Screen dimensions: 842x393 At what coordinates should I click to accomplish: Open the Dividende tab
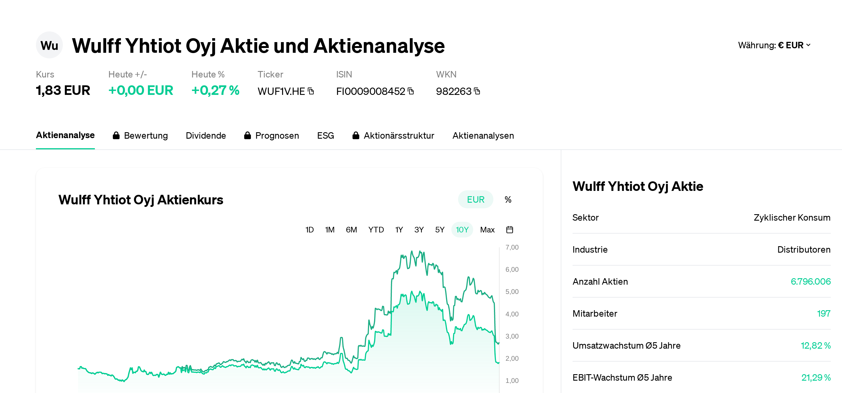[206, 135]
